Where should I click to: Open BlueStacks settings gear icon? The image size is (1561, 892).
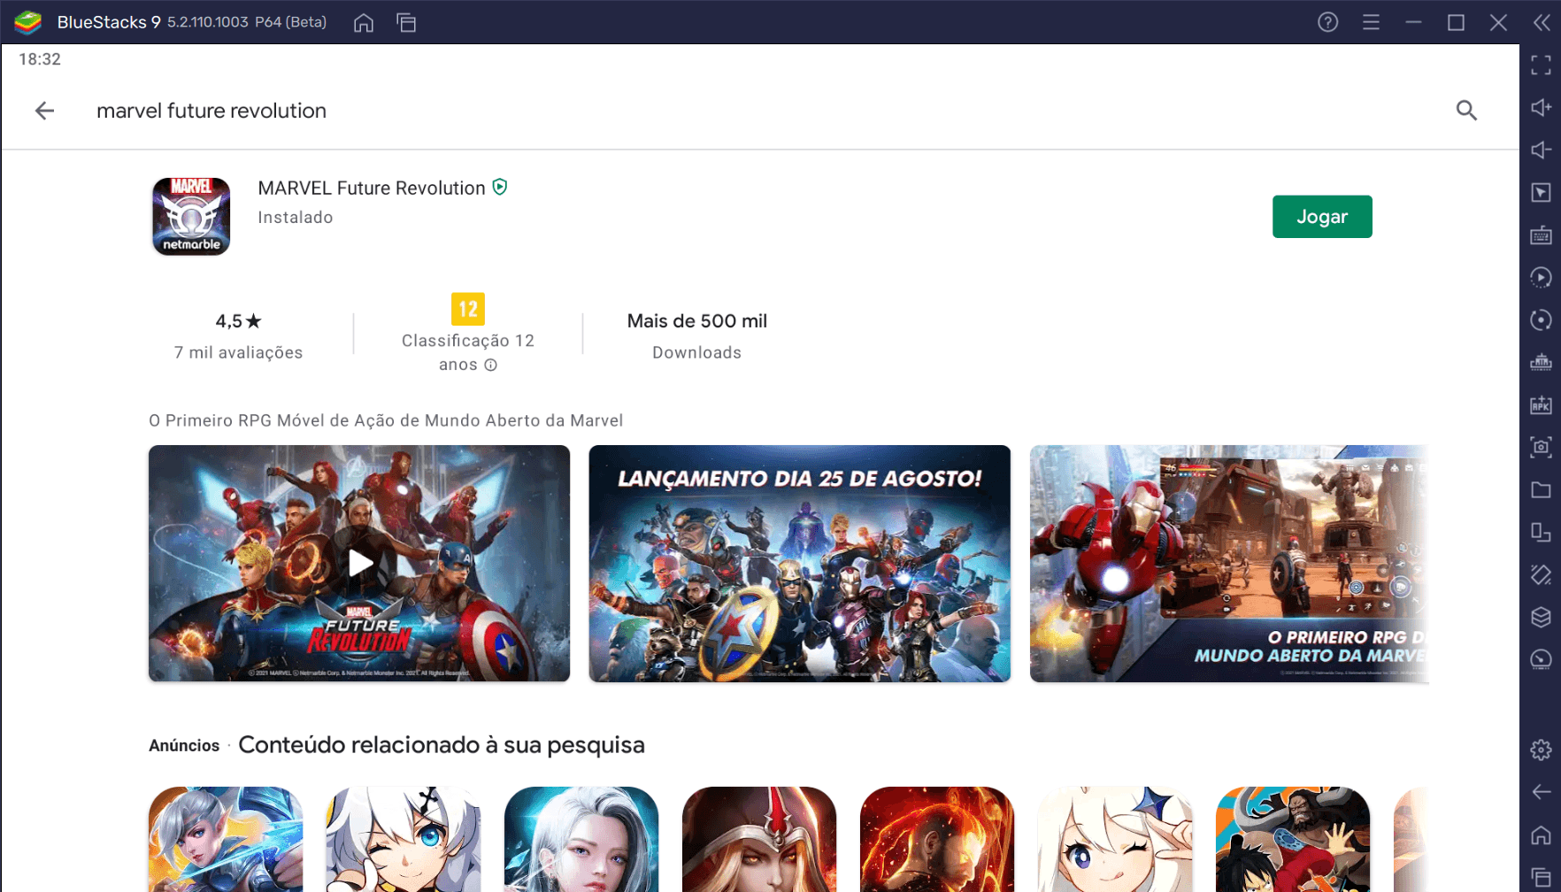coord(1541,750)
